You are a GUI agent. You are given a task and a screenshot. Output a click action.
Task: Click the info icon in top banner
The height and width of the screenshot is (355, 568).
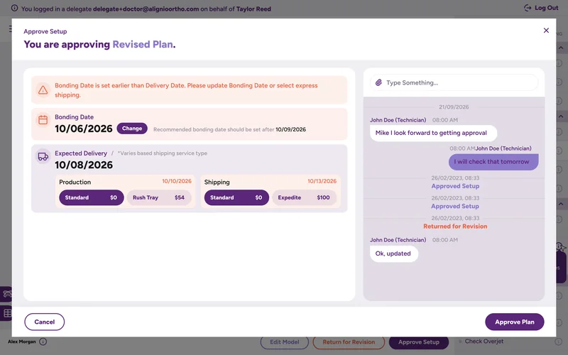point(14,8)
